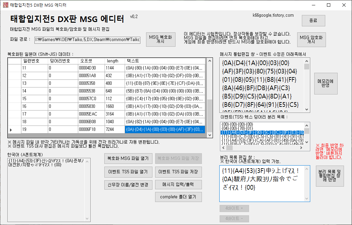Click the disabled 복호화 MSG 파일 저장 button
This screenshot has width=352, height=225.
(178, 159)
